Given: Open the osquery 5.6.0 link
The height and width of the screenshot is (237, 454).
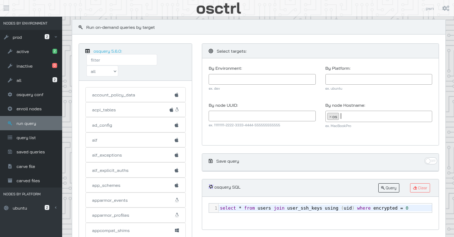Looking at the screenshot, I should click(x=108, y=51).
